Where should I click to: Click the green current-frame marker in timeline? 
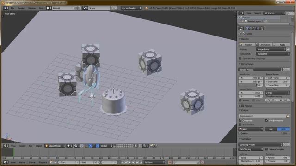(13, 153)
